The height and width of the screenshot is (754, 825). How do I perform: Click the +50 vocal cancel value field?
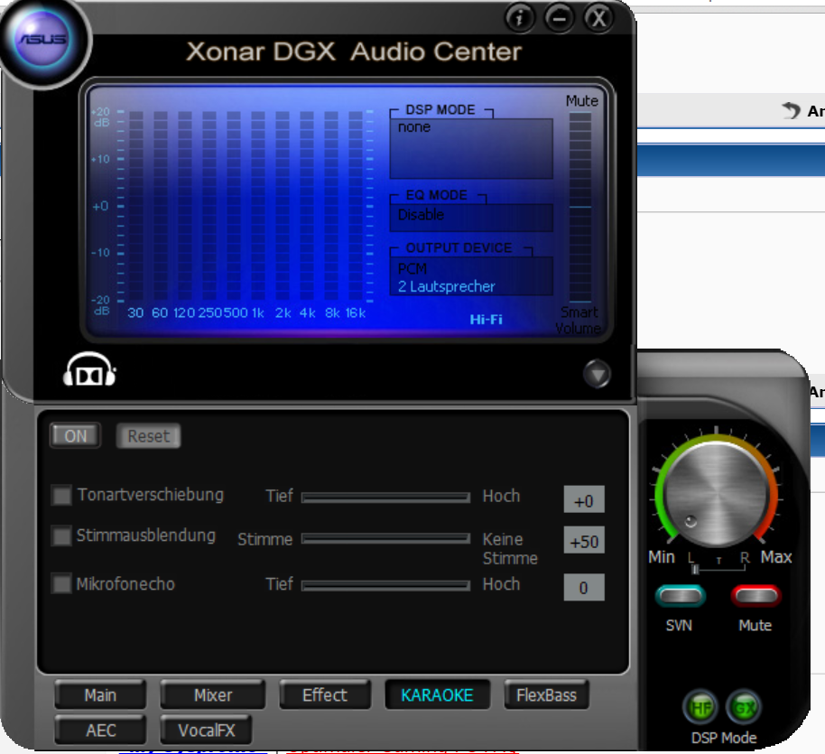[x=584, y=540]
